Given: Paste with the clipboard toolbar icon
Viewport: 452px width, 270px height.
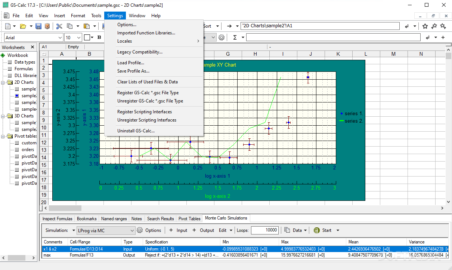Looking at the screenshot, I should (x=87, y=26).
